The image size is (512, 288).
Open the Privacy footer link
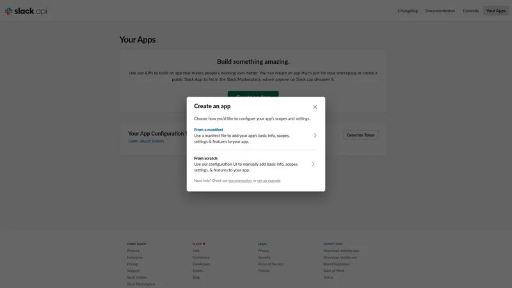pyautogui.click(x=264, y=251)
